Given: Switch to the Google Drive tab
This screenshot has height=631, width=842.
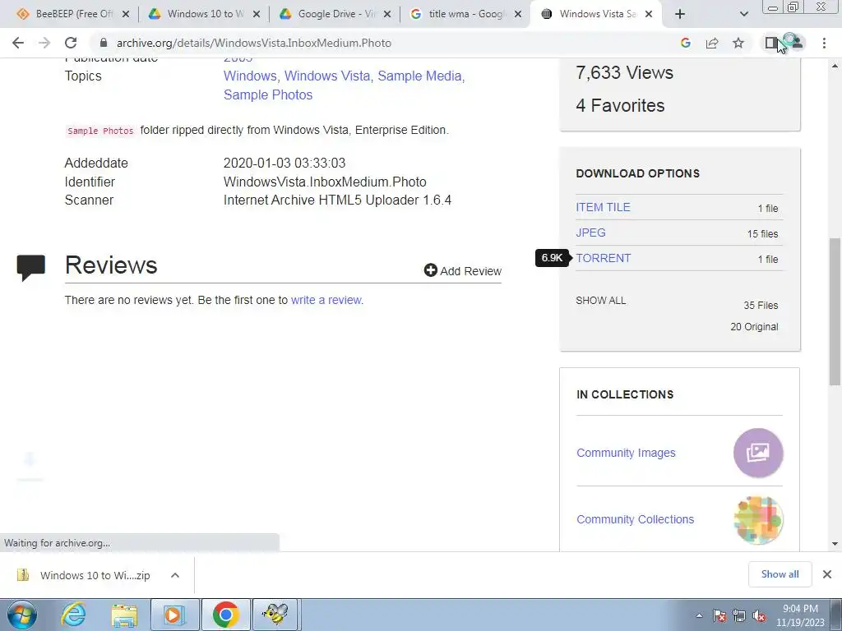Looking at the screenshot, I should click(335, 14).
